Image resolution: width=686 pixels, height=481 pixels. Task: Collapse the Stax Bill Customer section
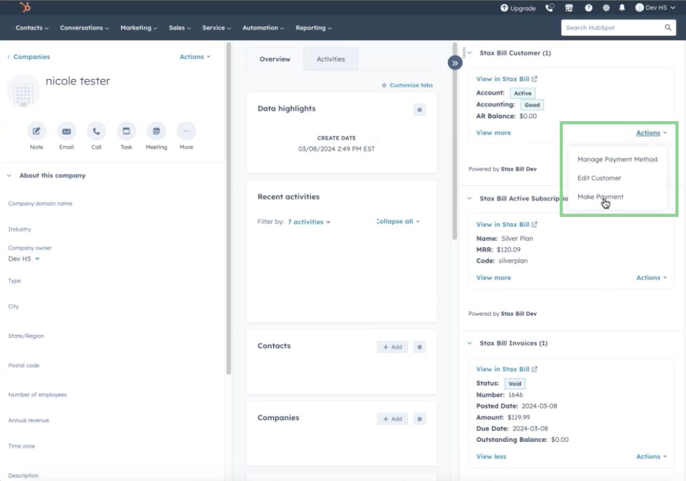(x=470, y=53)
